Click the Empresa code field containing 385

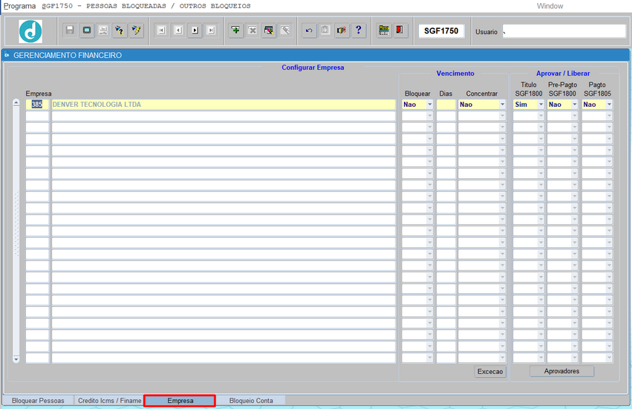(37, 105)
